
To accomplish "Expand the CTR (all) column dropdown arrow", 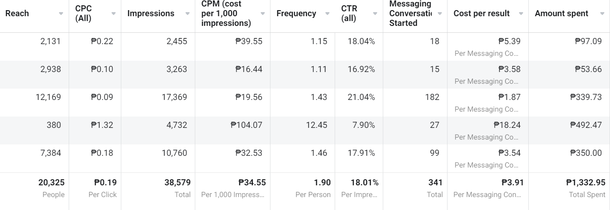I will [x=375, y=14].
